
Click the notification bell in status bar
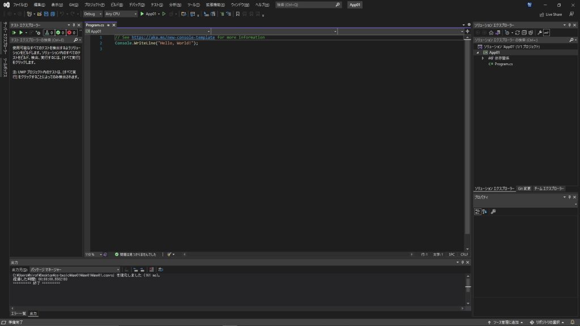pyautogui.click(x=573, y=322)
